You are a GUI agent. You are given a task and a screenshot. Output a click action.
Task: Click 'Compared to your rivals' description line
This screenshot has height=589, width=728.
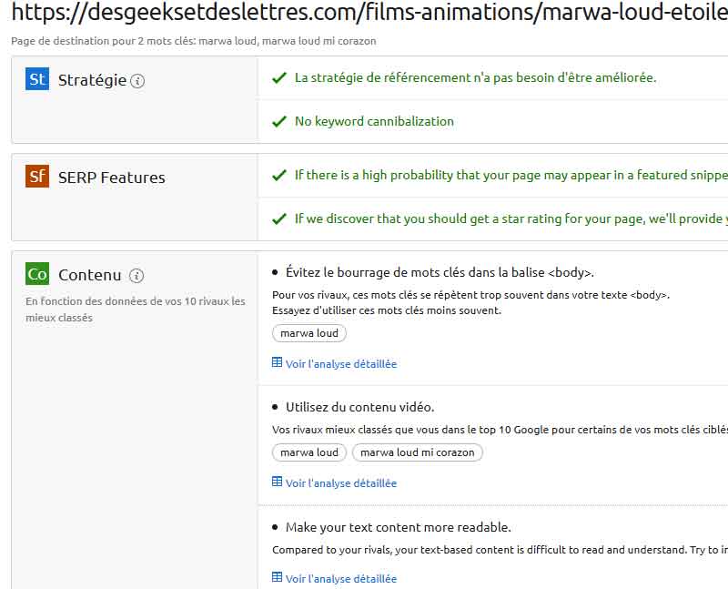(500, 550)
